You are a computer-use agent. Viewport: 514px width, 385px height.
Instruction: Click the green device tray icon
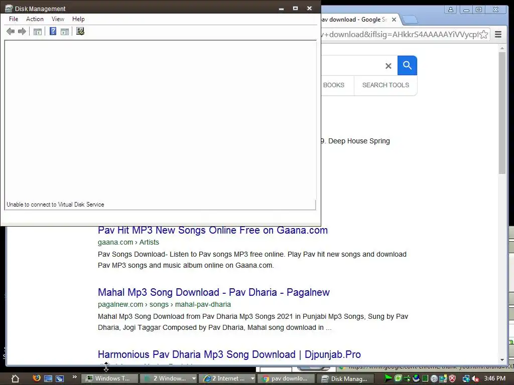tap(407, 379)
